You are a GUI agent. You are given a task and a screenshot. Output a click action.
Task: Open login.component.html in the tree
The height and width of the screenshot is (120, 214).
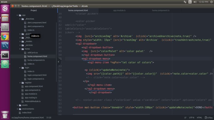coord(37,75)
